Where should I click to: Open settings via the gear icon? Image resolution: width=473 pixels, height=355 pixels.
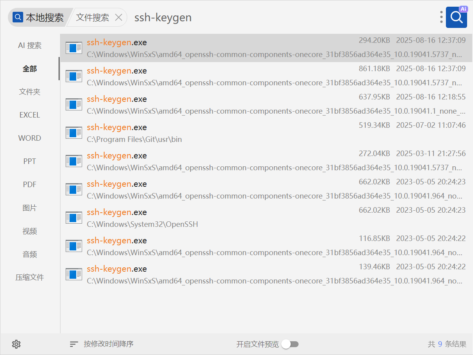point(16,344)
